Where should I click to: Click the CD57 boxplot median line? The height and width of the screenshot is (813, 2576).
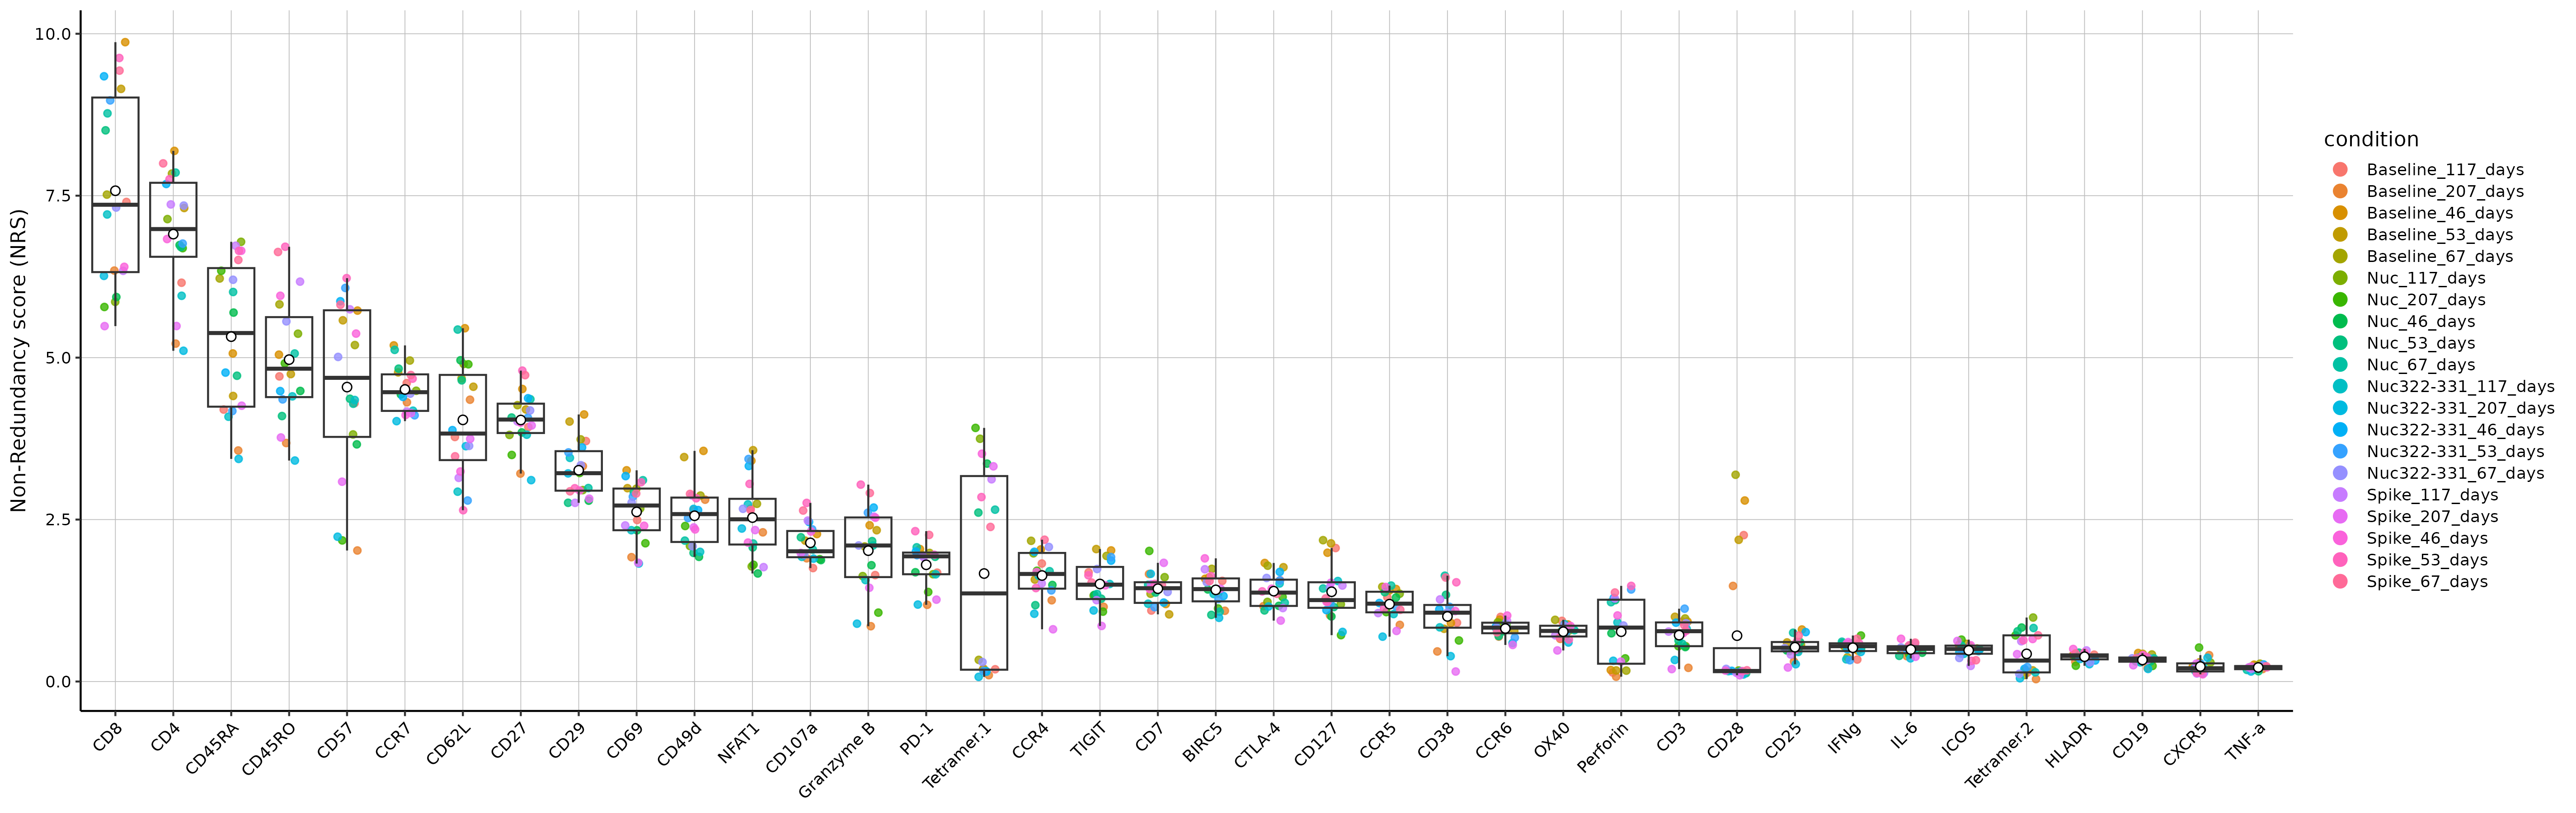[347, 378]
